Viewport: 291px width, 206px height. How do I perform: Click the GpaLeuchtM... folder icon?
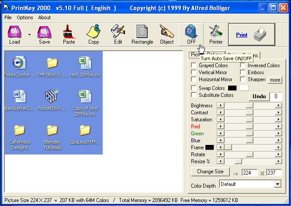point(85,130)
